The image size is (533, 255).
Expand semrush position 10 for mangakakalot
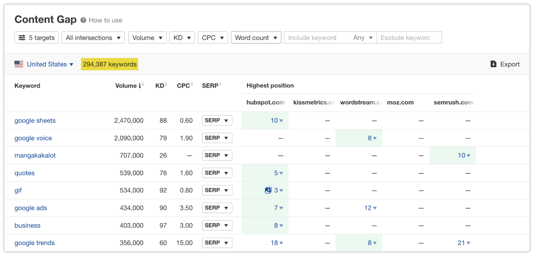tap(464, 155)
